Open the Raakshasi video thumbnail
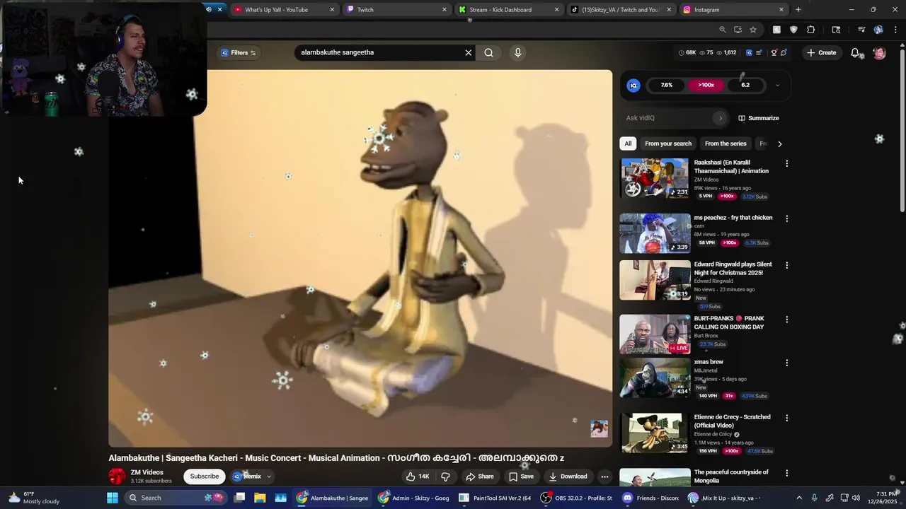Viewport: 906px width, 509px height. (x=655, y=178)
